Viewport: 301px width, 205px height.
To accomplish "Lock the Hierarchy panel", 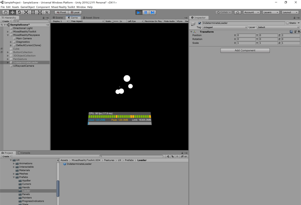I will point(44,18).
